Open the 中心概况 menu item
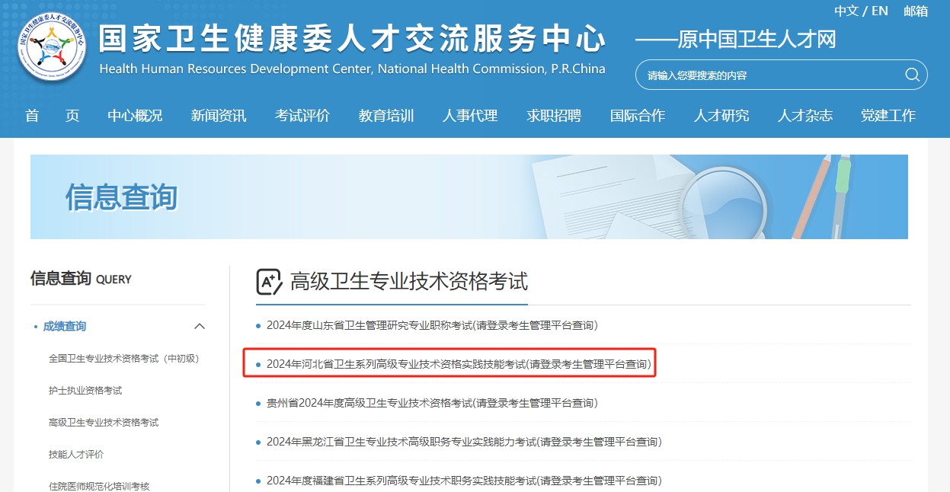950x492 pixels. [135, 116]
